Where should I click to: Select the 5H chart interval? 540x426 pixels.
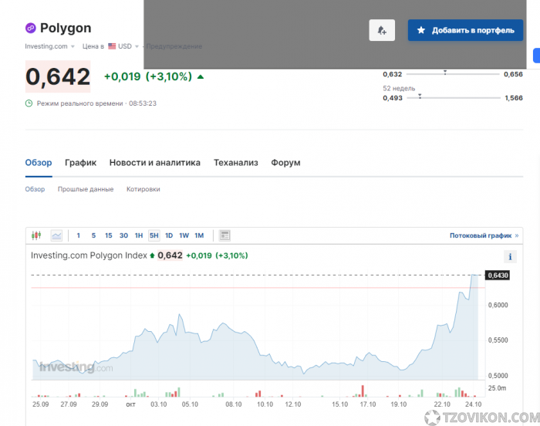[x=154, y=235]
